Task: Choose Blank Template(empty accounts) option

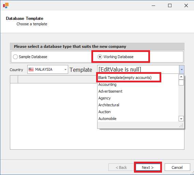Action: (125, 78)
